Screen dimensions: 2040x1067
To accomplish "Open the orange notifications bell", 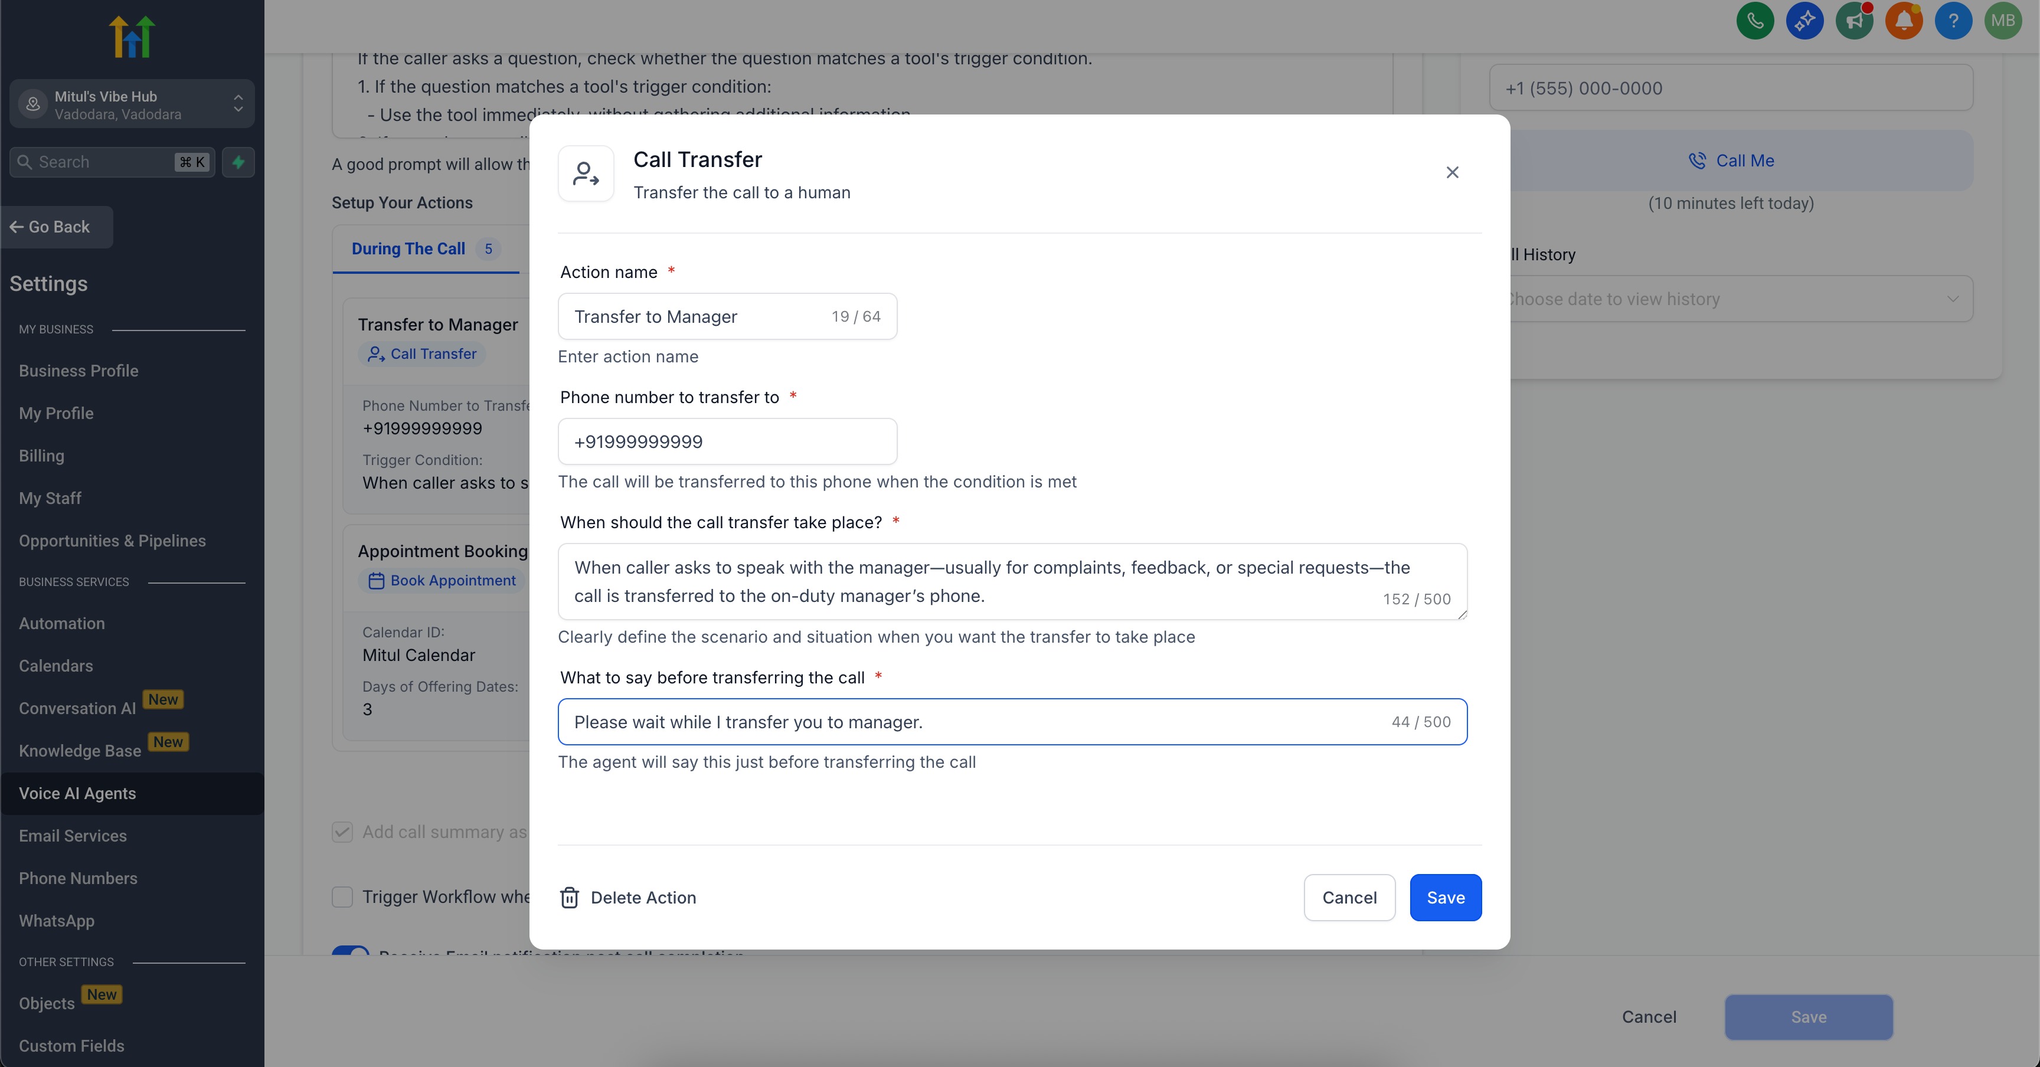I will (1904, 21).
